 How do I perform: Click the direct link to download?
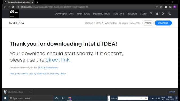[x=57, y=60]
